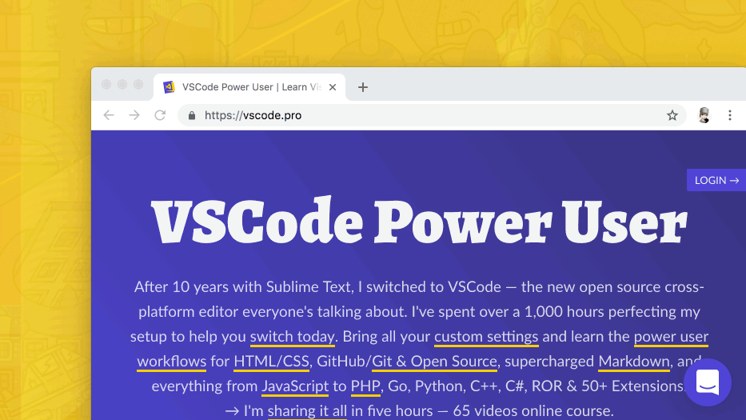Open the chat widget bubble
Screen dimensions: 746x420
pos(708,382)
